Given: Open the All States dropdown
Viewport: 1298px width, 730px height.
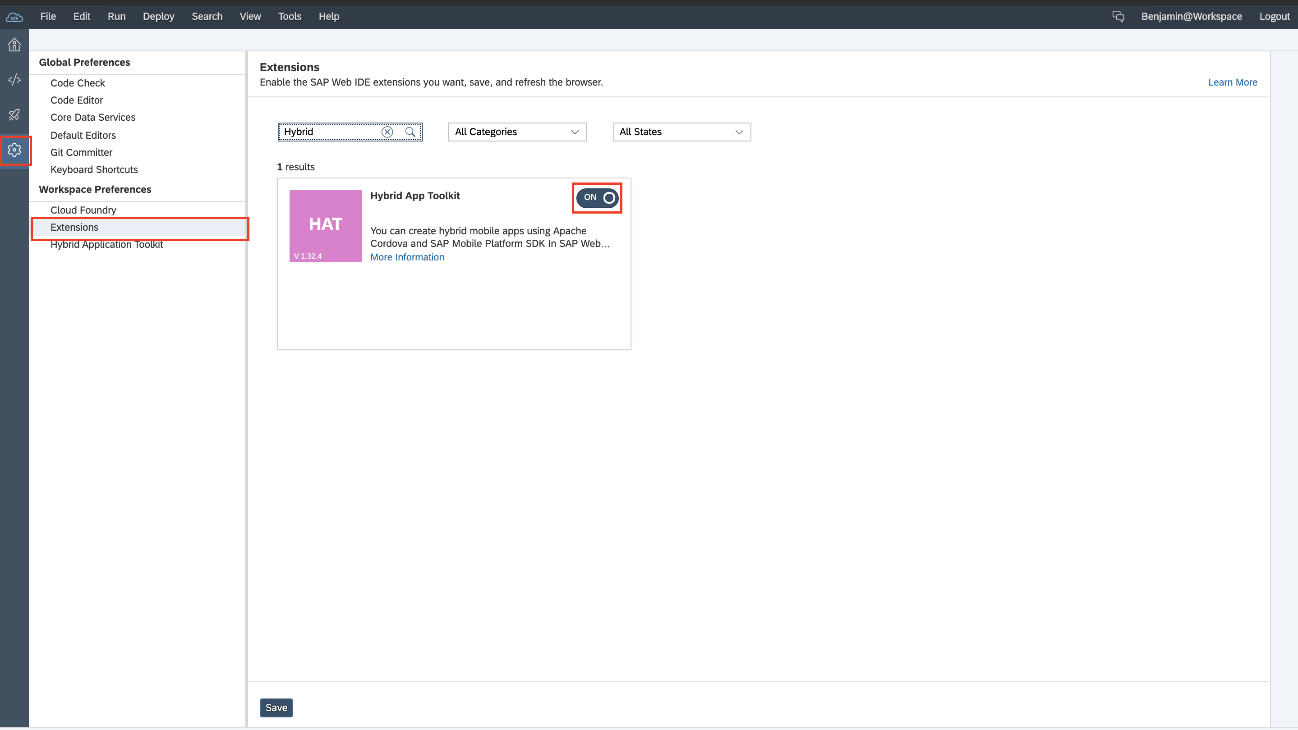Looking at the screenshot, I should pos(682,132).
